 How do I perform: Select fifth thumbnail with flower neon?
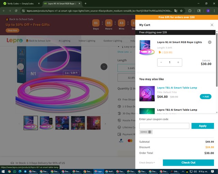coord(94,123)
